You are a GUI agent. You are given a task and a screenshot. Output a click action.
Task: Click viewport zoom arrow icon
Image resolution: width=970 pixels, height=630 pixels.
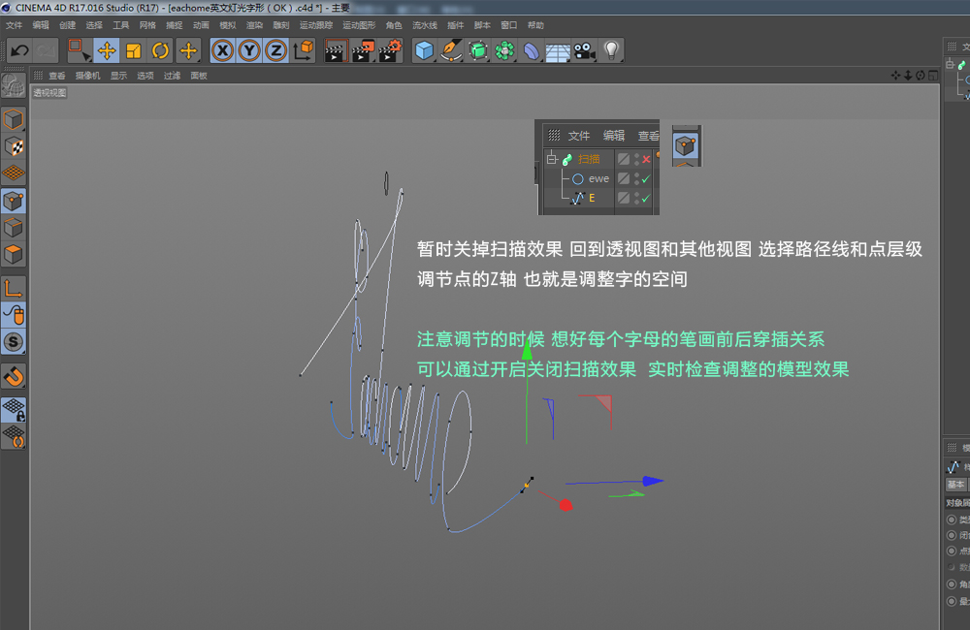tap(908, 76)
